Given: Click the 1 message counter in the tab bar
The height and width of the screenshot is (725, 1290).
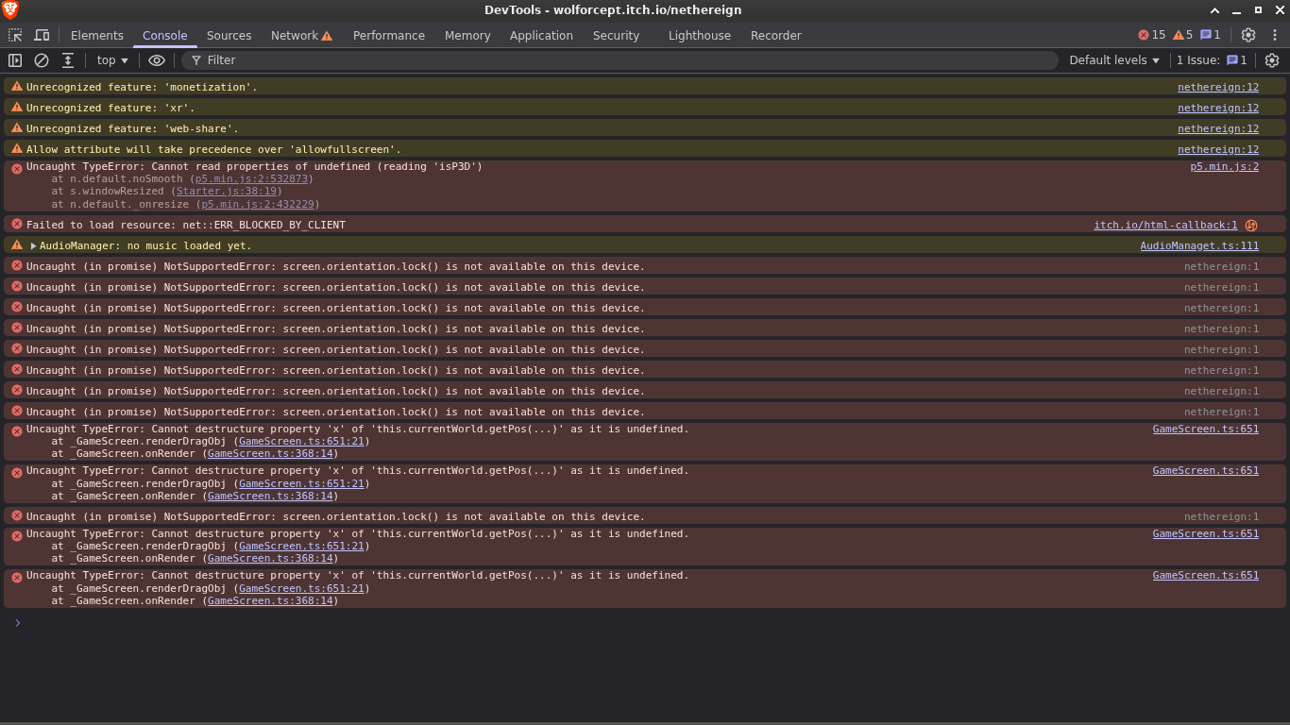Looking at the screenshot, I should pos(1211,35).
